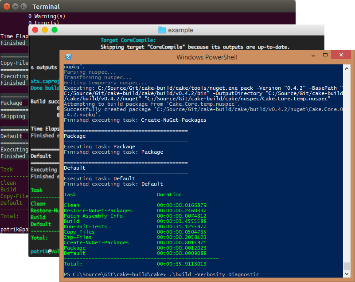Click the red close light on example window
Screen dimensions: 355x282
pos(34,30)
